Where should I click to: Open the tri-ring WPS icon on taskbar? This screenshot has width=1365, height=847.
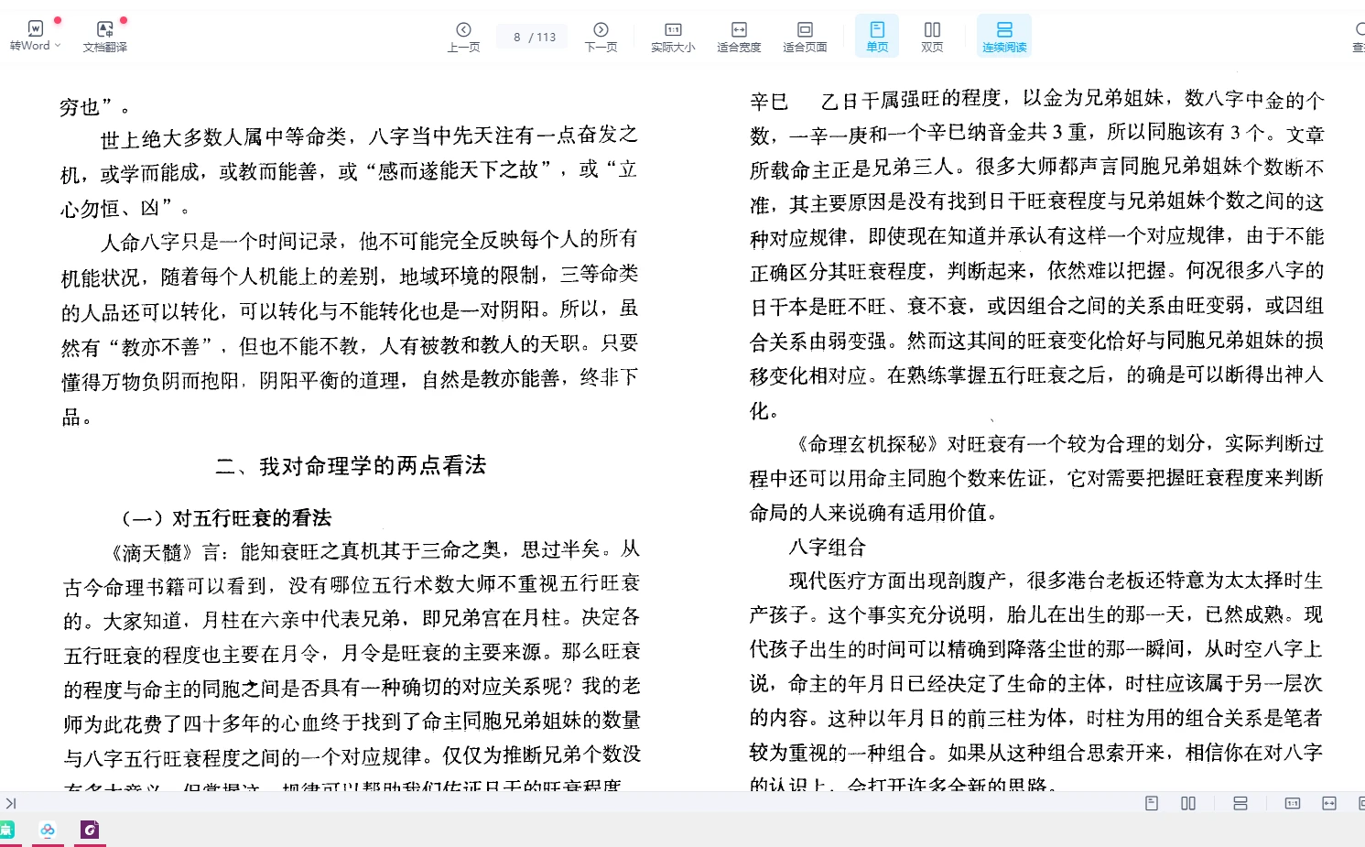(x=48, y=831)
